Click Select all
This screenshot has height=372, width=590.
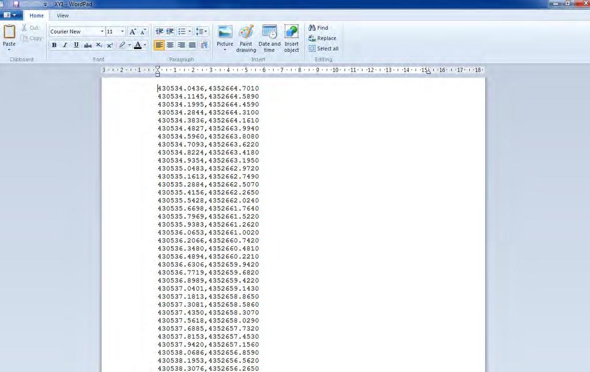(324, 48)
